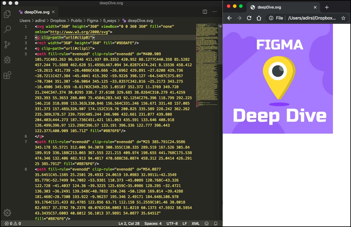Open the Search view
The height and width of the screenshot is (227, 351).
(x=7, y=29)
